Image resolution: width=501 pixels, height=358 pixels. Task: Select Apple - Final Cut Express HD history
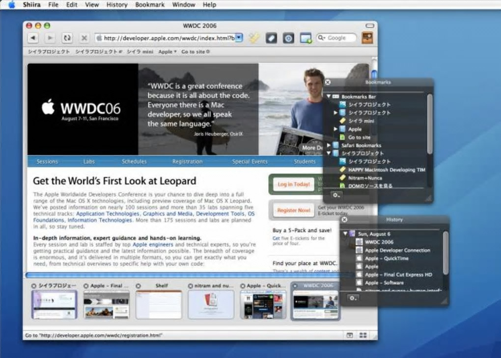coord(398,275)
